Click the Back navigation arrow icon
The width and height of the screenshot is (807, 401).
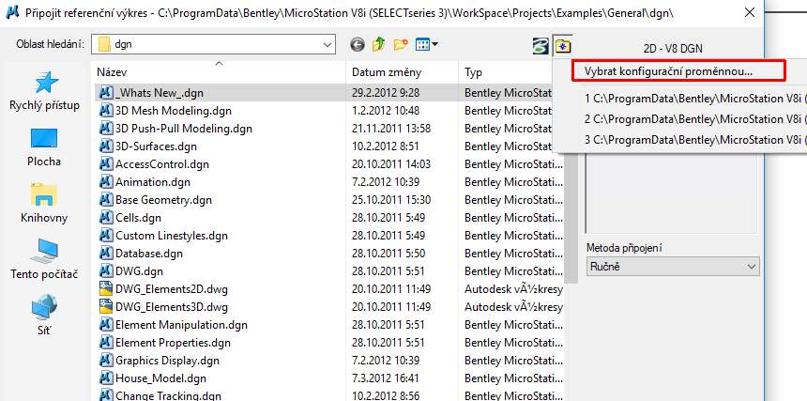358,44
